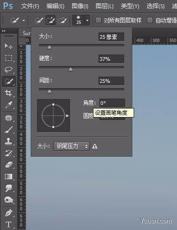
Task: Select the Smudge tool
Action: pyautogui.click(x=9, y=188)
